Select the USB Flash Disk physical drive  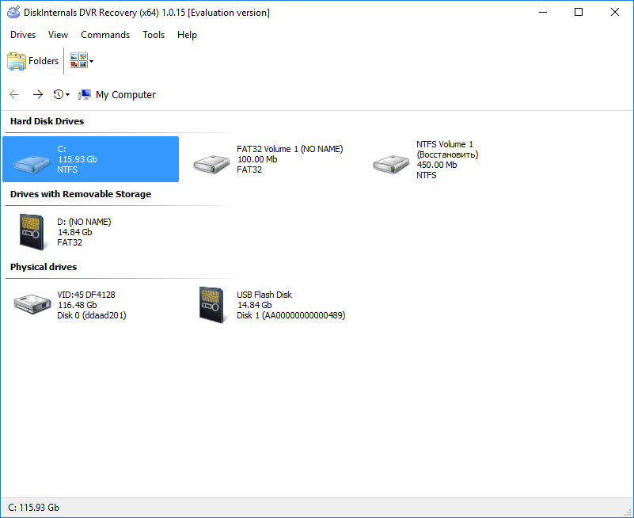(211, 303)
